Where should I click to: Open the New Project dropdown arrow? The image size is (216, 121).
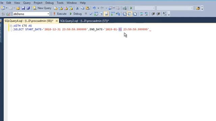(x=6, y=8)
